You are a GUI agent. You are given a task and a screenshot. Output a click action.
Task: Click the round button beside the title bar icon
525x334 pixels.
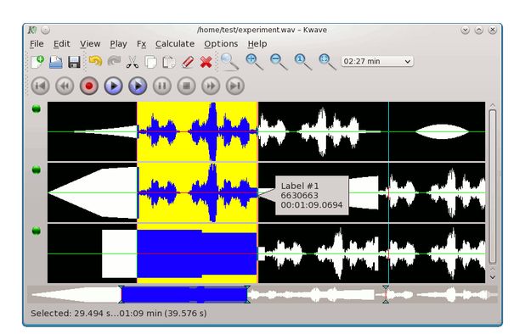[45, 30]
